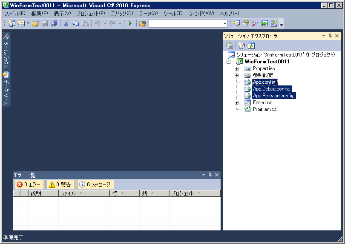Expand the Properties folder node
The width and height of the screenshot is (345, 244).
click(236, 69)
